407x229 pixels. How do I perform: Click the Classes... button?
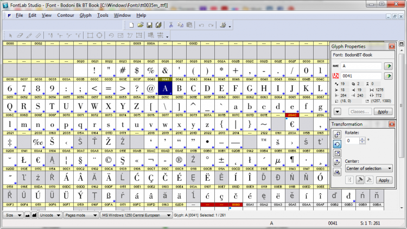coord(359,112)
